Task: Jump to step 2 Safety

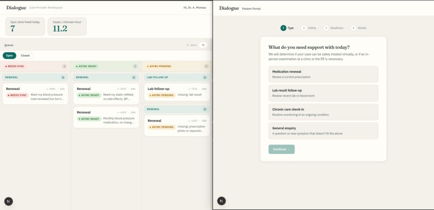Action: click(309, 28)
